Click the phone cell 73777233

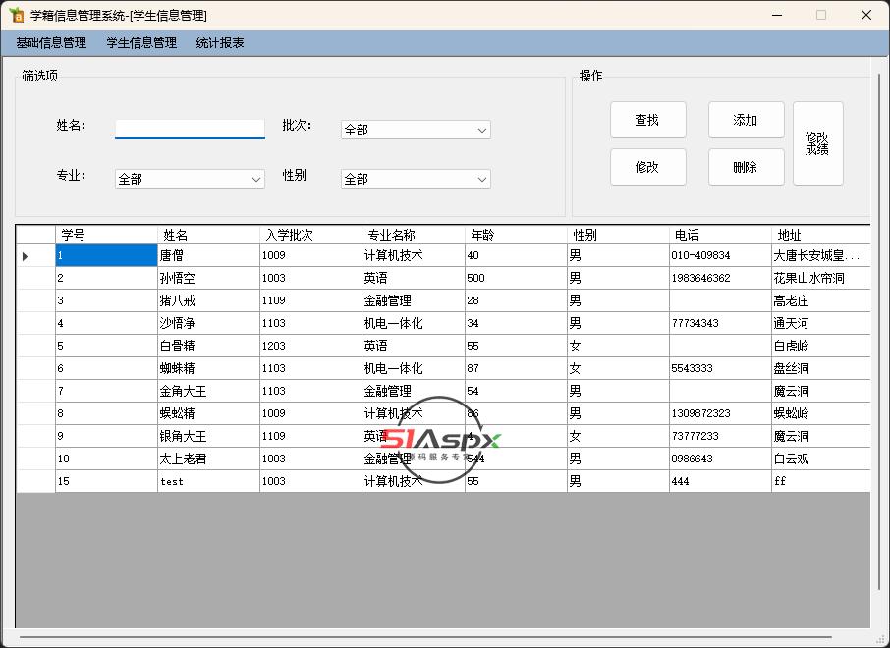click(x=720, y=436)
